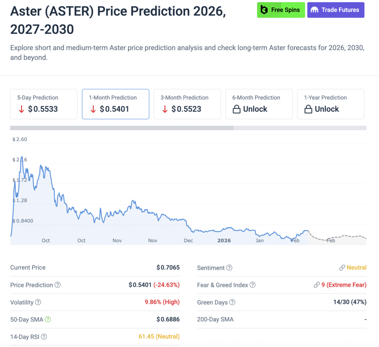The width and height of the screenshot is (379, 347).
Task: Switch to the 3-Month Prediction tab
Action: click(x=187, y=104)
